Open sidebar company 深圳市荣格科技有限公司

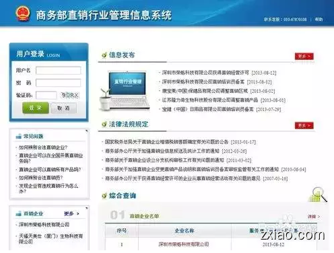click(x=44, y=225)
